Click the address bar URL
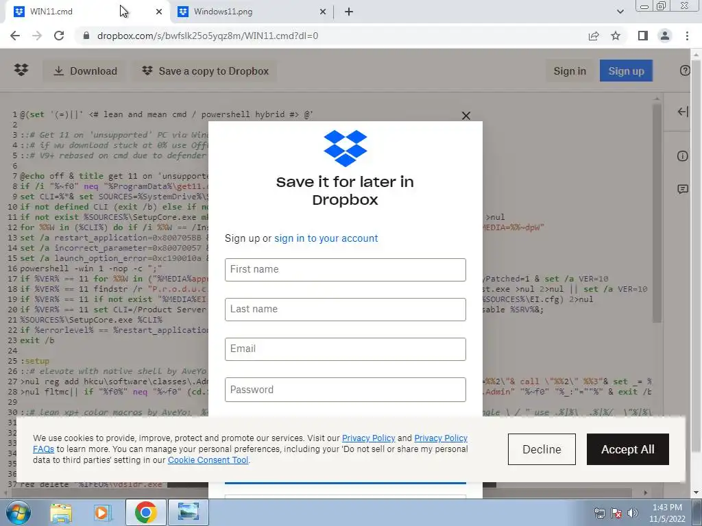702x526 pixels. 208,36
